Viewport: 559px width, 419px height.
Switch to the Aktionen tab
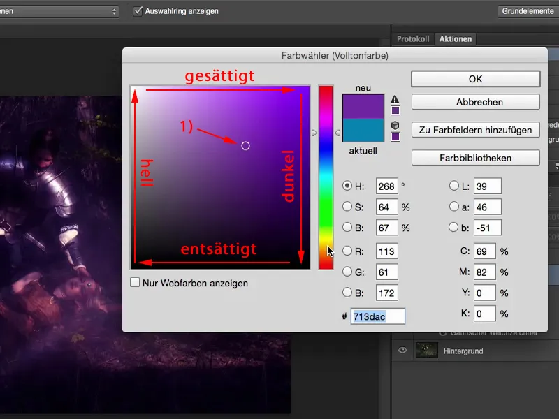pos(456,39)
